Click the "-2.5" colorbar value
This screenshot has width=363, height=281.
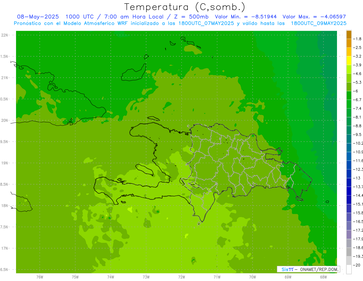357,48
